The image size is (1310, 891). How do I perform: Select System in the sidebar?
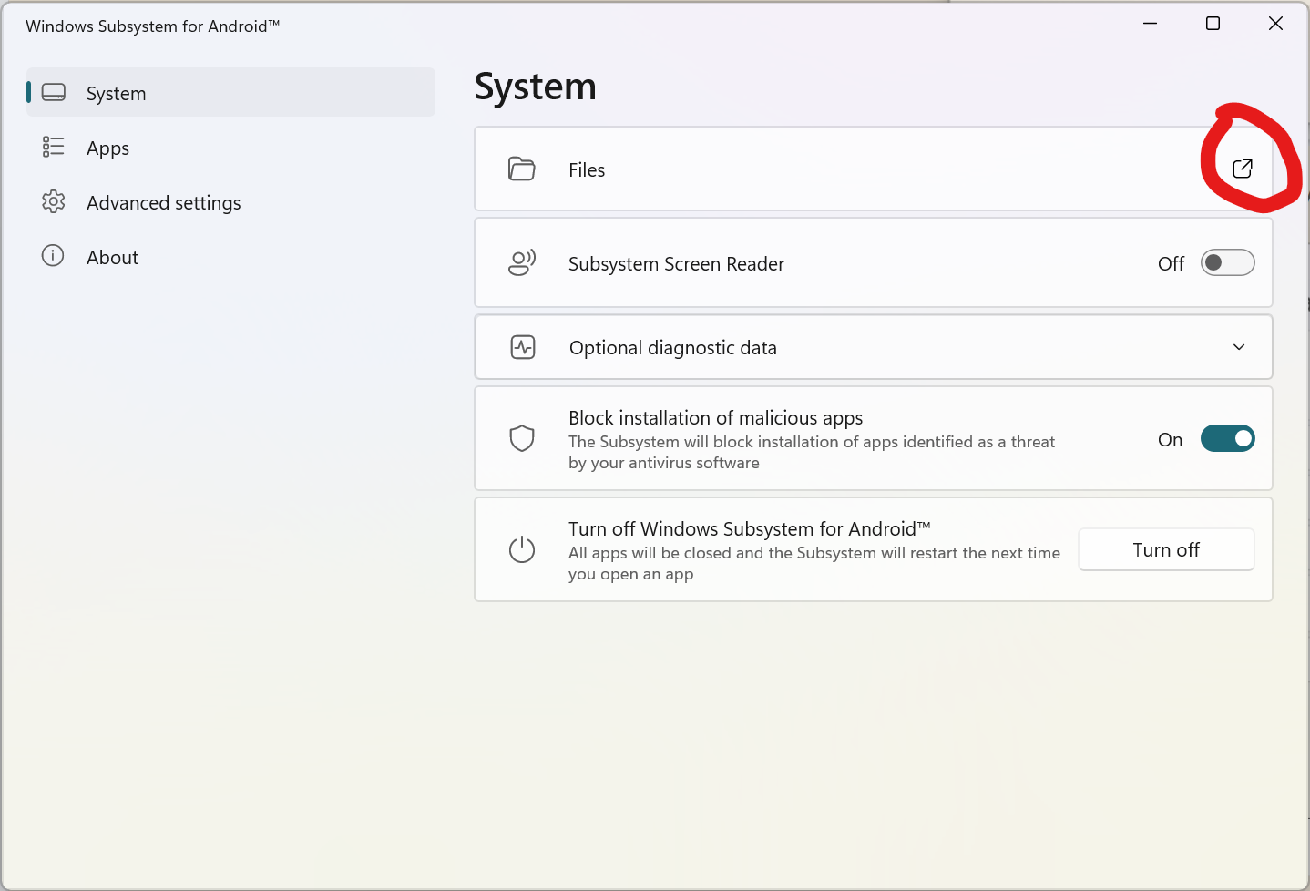click(230, 92)
